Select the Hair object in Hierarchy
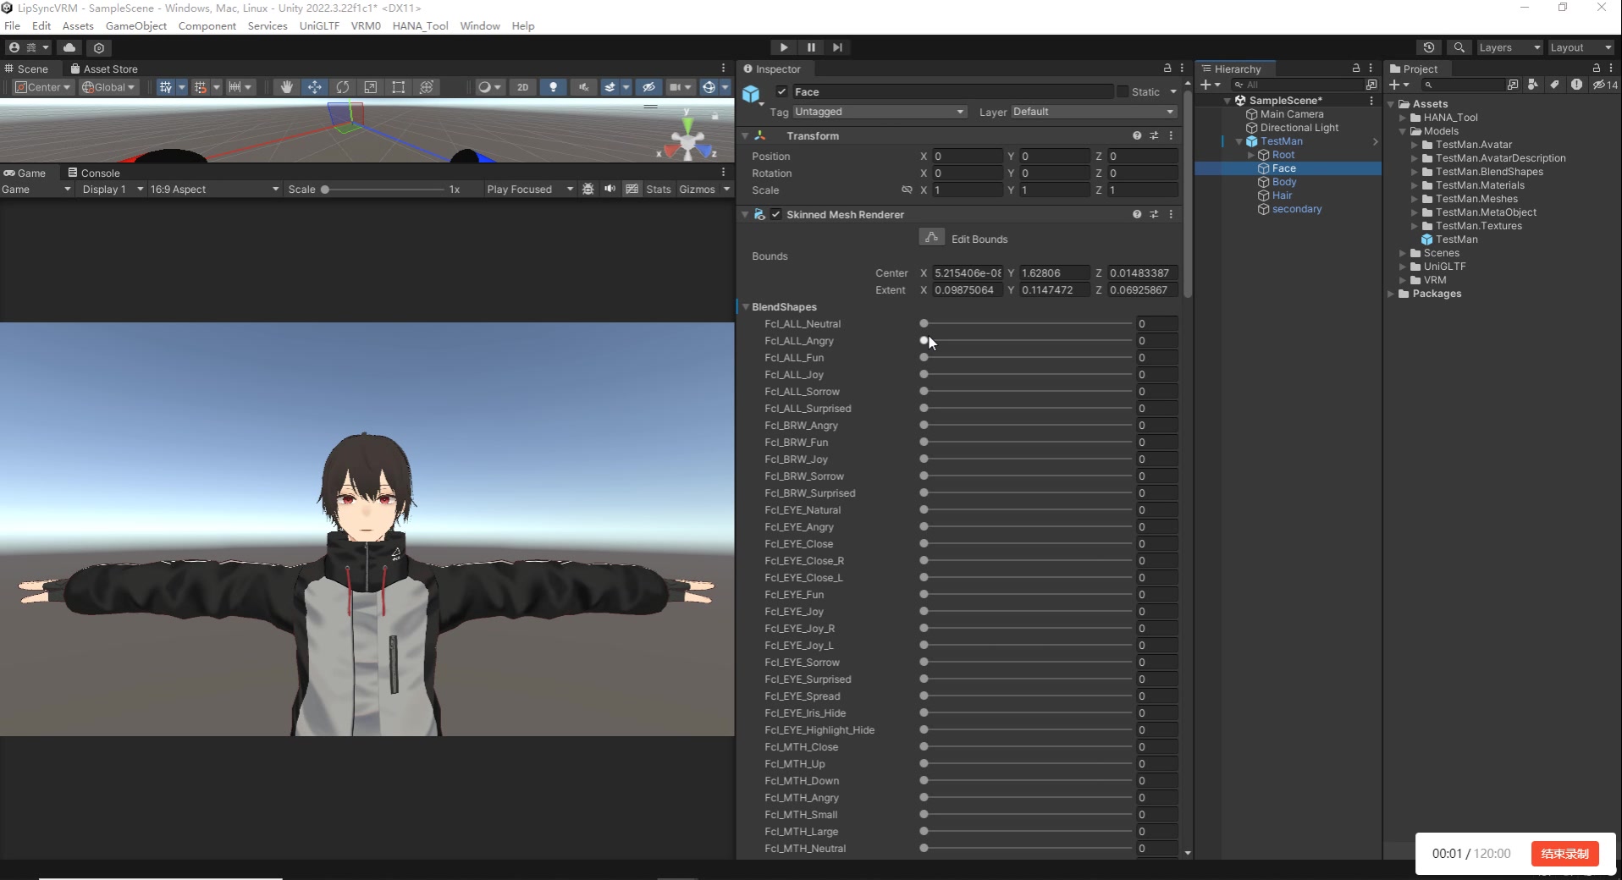The width and height of the screenshot is (1622, 880). click(1282, 195)
